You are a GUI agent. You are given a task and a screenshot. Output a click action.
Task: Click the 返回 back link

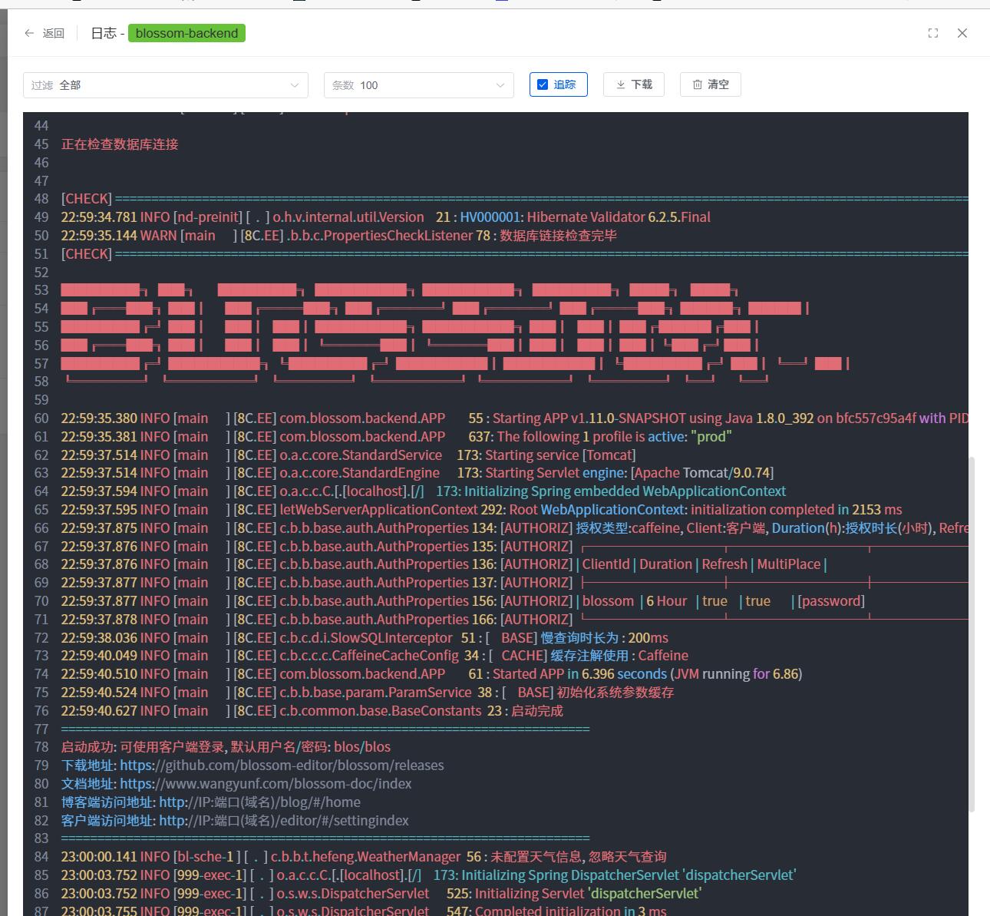tap(54, 33)
